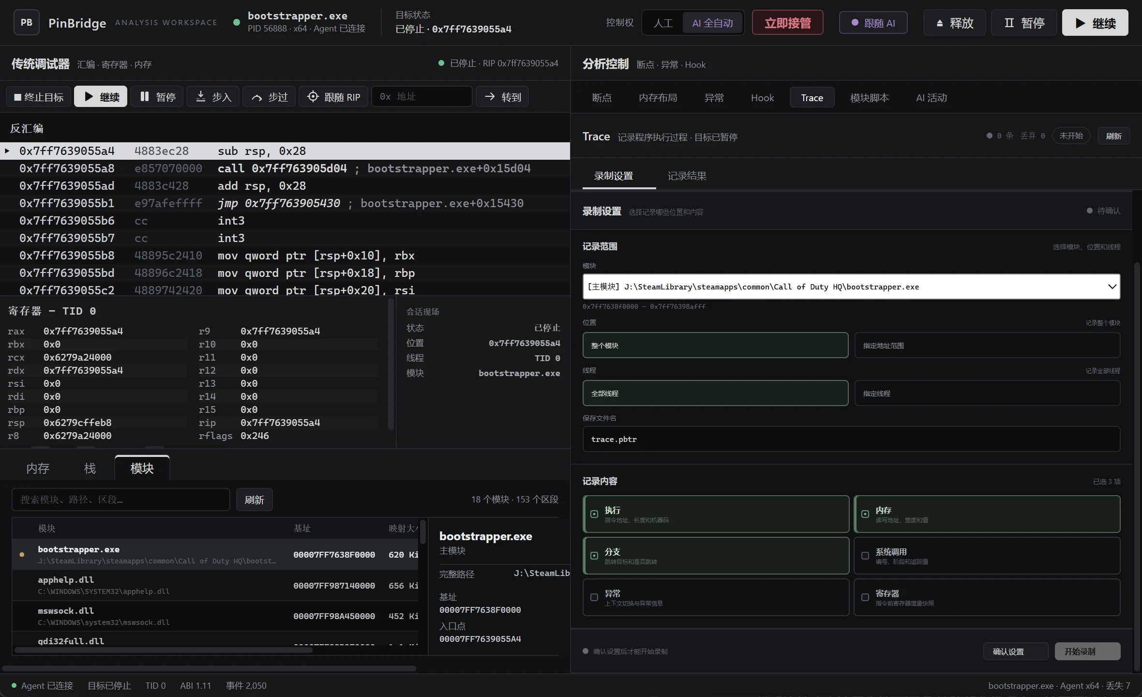Select the bootstrapper.exe module row
The width and height of the screenshot is (1142, 697).
[216, 555]
